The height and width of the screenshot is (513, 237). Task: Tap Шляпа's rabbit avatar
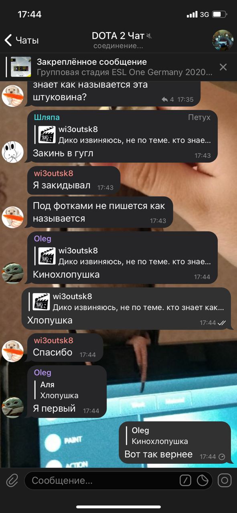pyautogui.click(x=12, y=152)
